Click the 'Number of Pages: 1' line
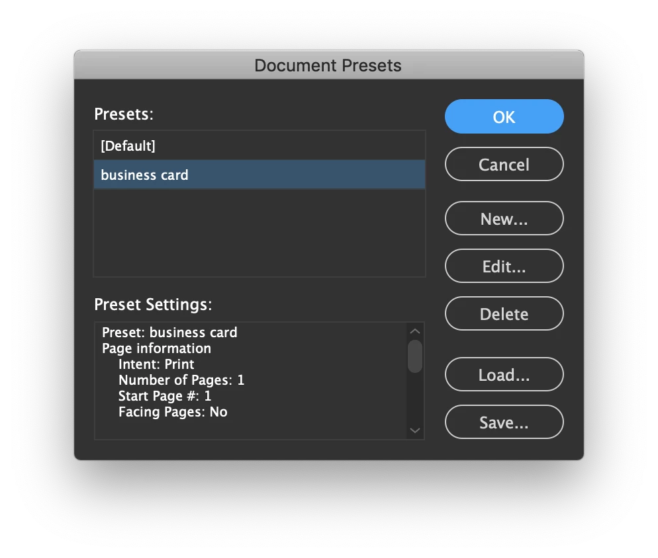This screenshot has height=558, width=658. coord(181,380)
